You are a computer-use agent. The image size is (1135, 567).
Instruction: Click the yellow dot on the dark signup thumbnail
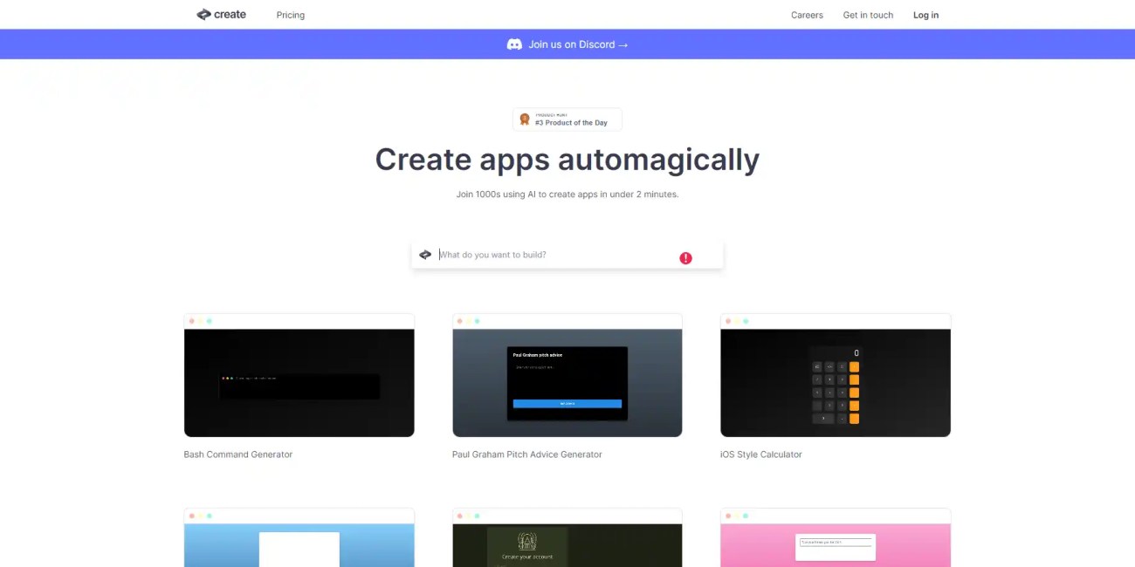coord(469,516)
